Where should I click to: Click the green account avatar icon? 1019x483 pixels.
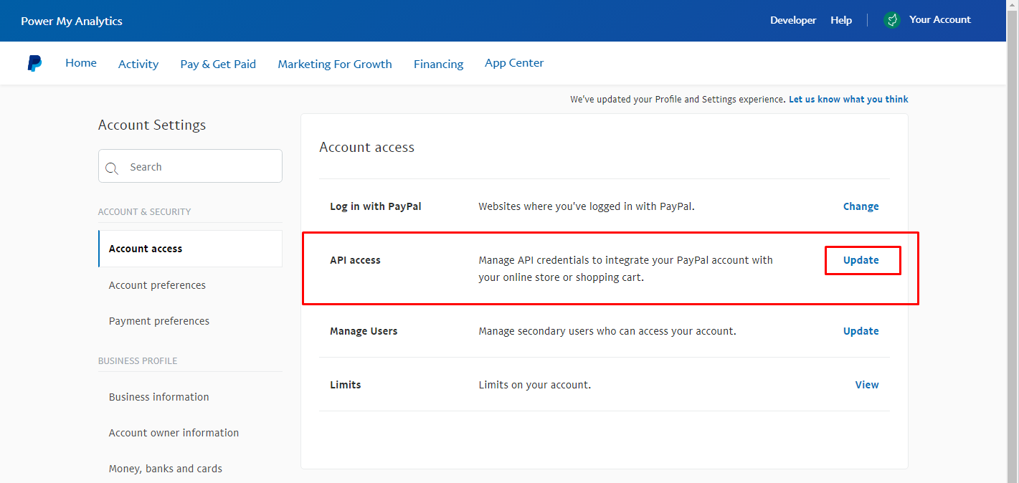pos(891,20)
